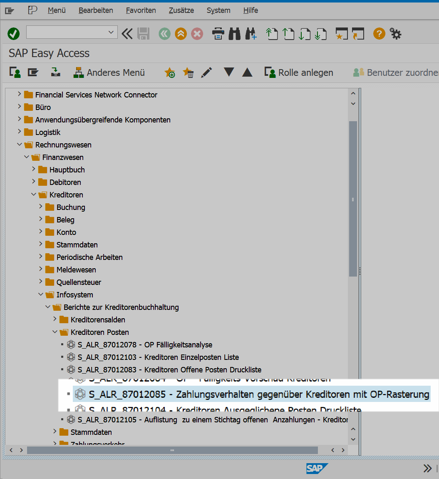Expand the Logistik folder
This screenshot has width=439, height=479.
point(19,132)
